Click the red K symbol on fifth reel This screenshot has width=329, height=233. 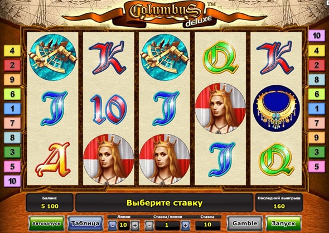[x=276, y=57]
